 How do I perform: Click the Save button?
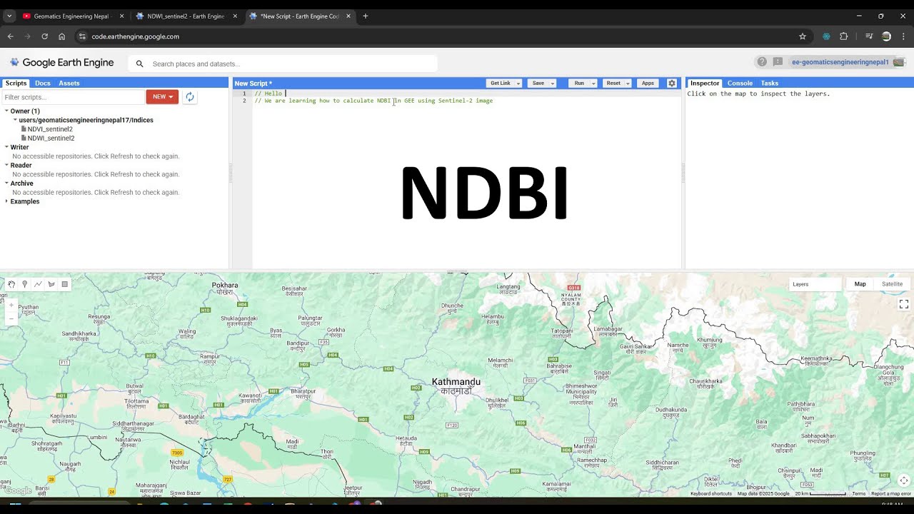tap(538, 84)
